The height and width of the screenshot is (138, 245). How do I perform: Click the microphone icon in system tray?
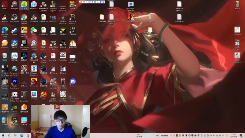pyautogui.click(x=186, y=136)
